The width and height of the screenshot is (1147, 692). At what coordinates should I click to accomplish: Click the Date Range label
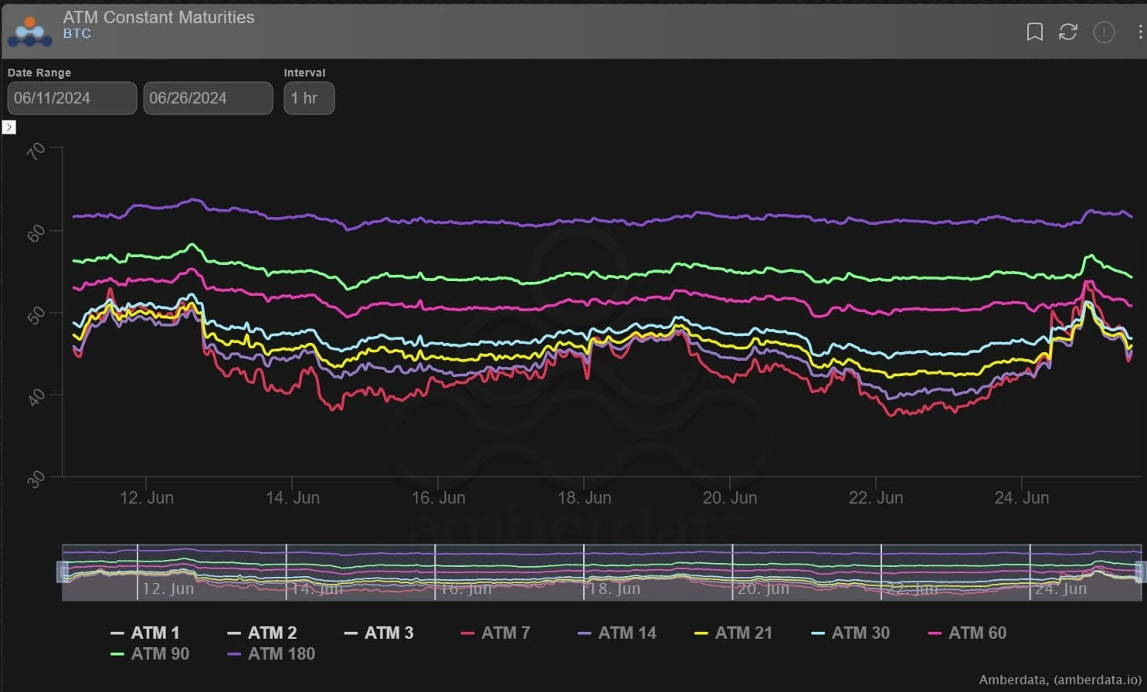pos(39,73)
